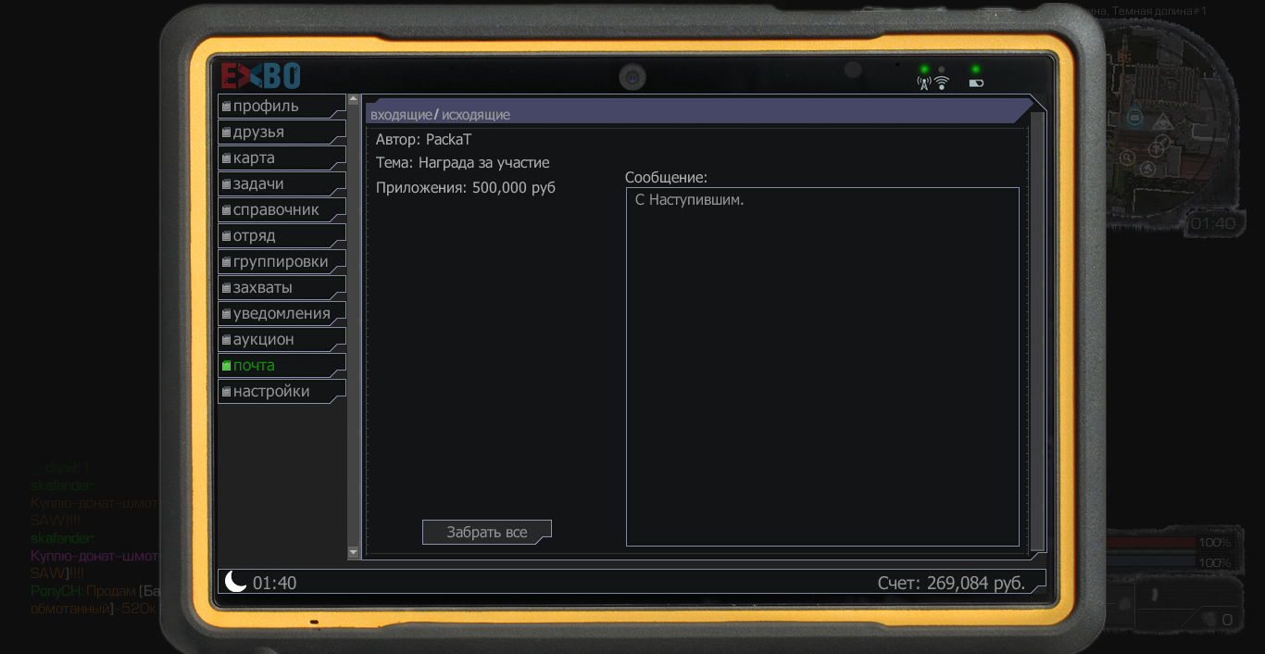The image size is (1265, 654).
Task: Click the 01:40 clock in the status bar
Action: pyautogui.click(x=275, y=583)
